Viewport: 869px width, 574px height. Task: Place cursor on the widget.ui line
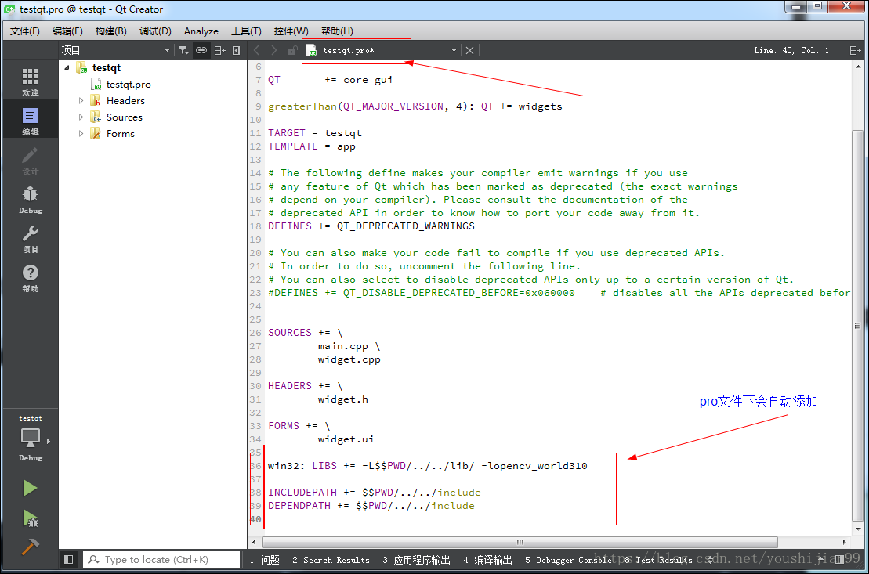pos(346,439)
